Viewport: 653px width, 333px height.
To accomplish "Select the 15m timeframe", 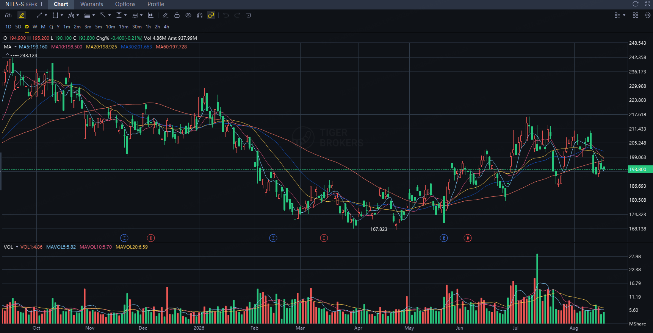I will (124, 27).
